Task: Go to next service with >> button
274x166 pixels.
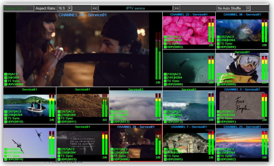Action: (x=177, y=8)
